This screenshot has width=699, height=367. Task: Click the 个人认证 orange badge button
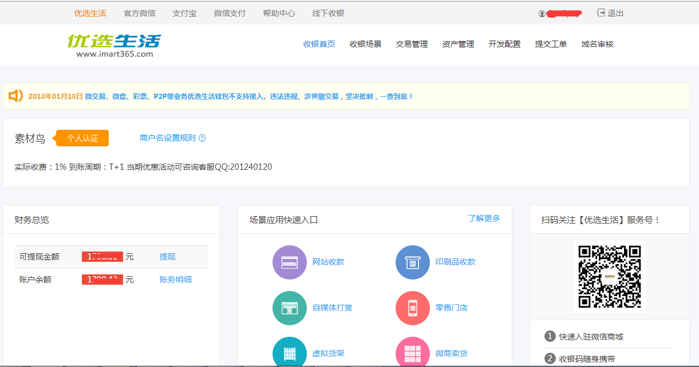(81, 138)
